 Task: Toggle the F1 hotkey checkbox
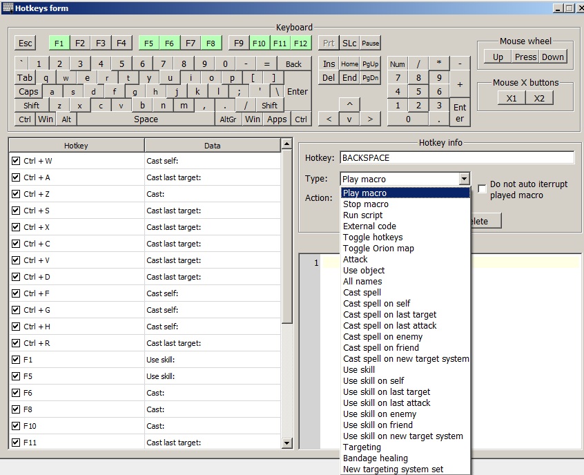point(16,360)
